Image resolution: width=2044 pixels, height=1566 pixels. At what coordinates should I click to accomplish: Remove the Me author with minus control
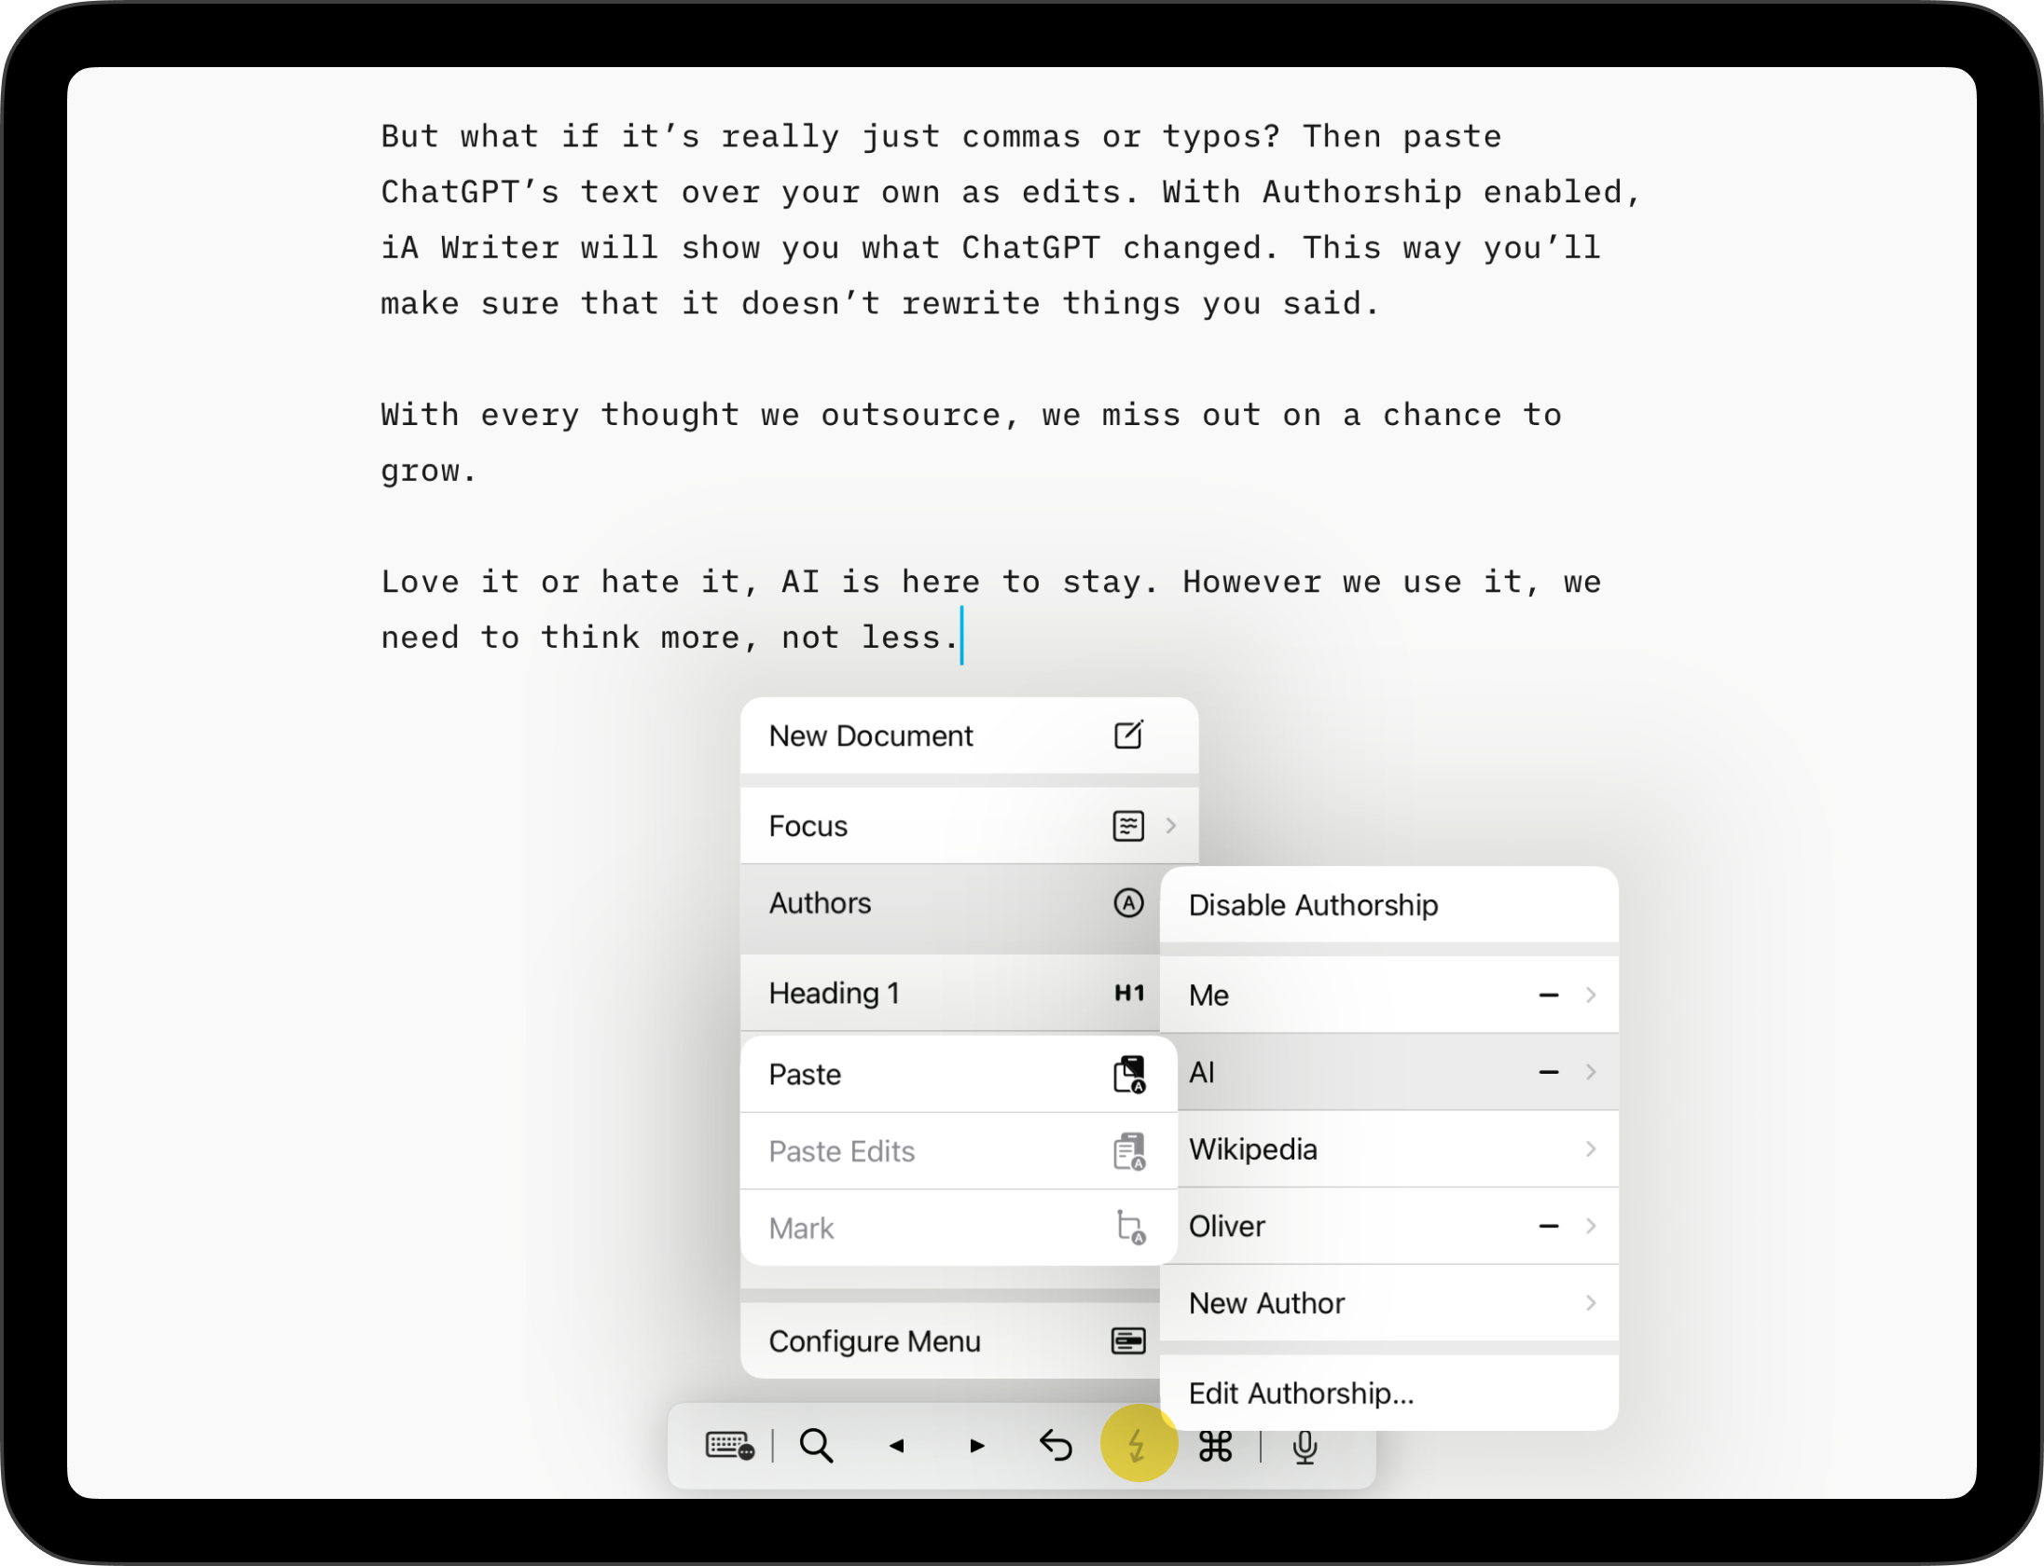click(x=1548, y=995)
